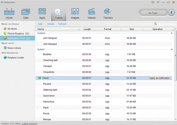177x125 pixels.
Task: Sort list by Name column header
Action: [58, 29]
